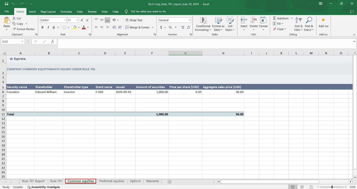357x189 pixels.
Task: Click the Undo arrow icon
Action: pyautogui.click(x=13, y=4)
